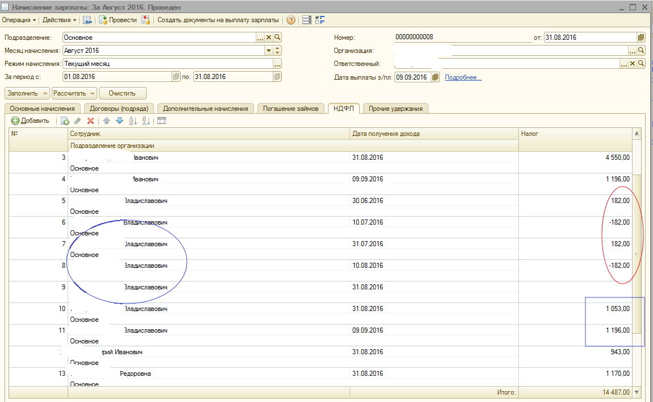
Task: Open calendar for Дата выплаты з/пл field
Action: (x=435, y=77)
